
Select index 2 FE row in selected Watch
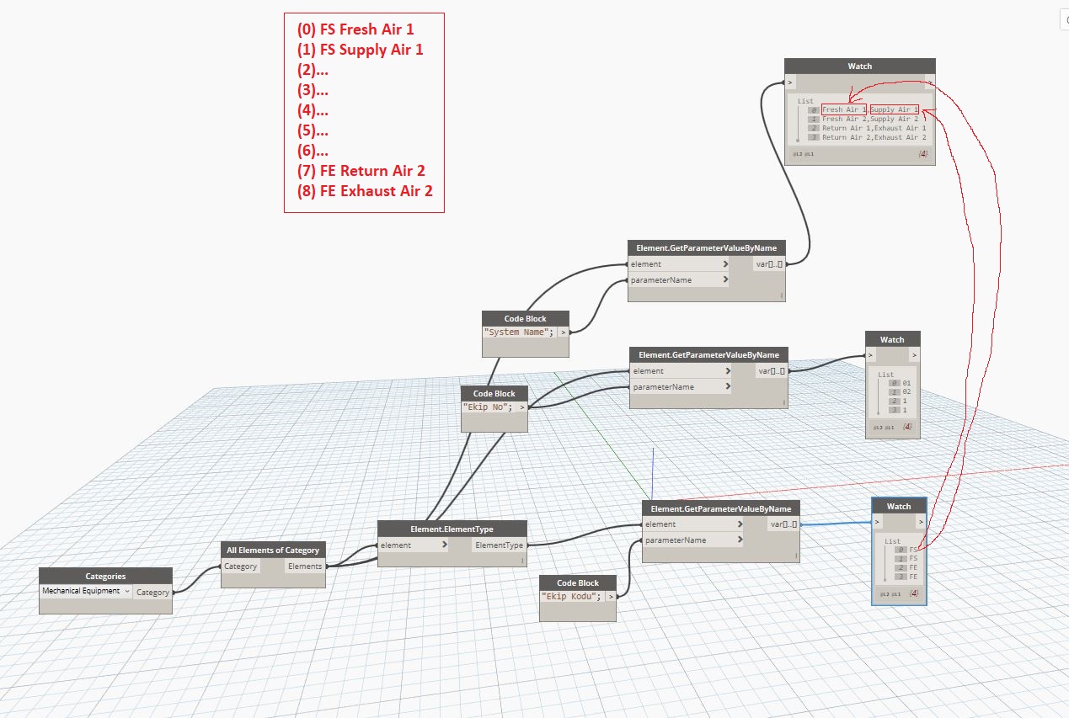click(906, 567)
